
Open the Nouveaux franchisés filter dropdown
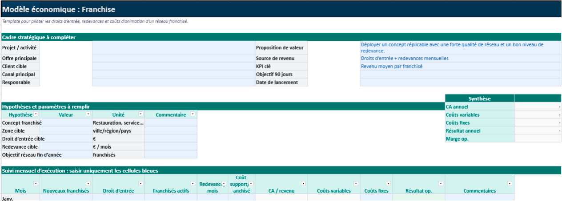point(88,184)
